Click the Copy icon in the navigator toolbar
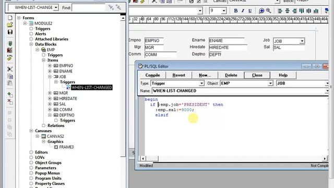Image resolution: width=334 pixels, height=188 pixels. click(x=10, y=76)
